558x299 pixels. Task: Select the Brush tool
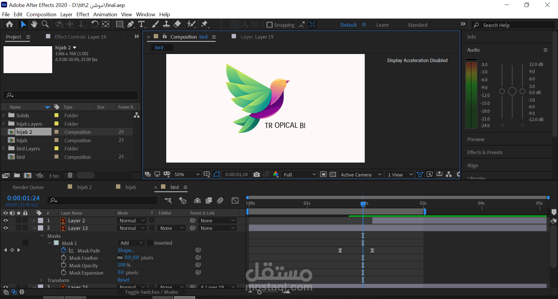pyautogui.click(x=155, y=24)
